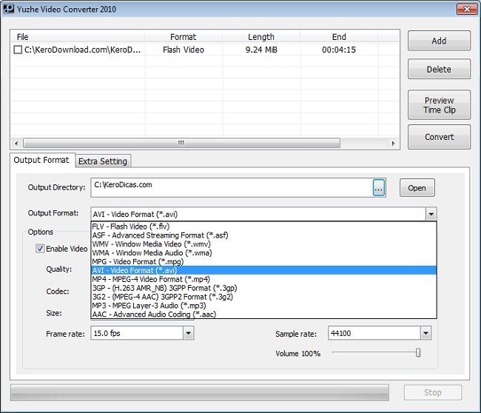481x413 pixels.
Task: Click the Length column header
Action: (261, 37)
